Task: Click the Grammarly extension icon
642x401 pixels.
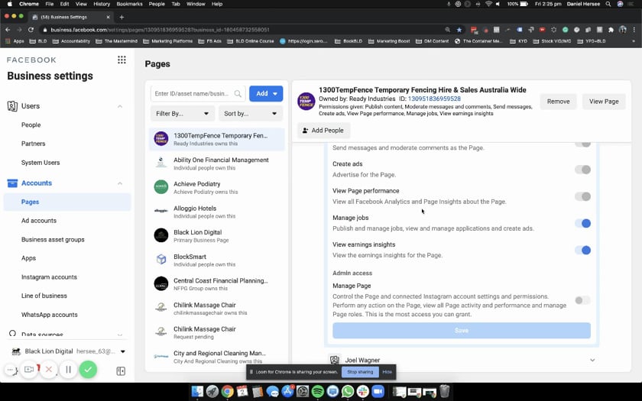Action: pyautogui.click(x=565, y=30)
